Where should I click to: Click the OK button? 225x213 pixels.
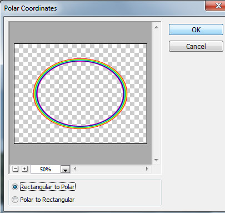[196, 29]
